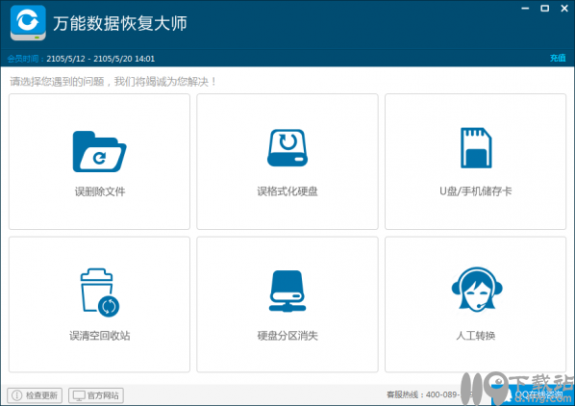Image resolution: width=575 pixels, height=406 pixels.
Task: Open the 误清空回收站 recycle bin icon
Action: pyautogui.click(x=99, y=292)
